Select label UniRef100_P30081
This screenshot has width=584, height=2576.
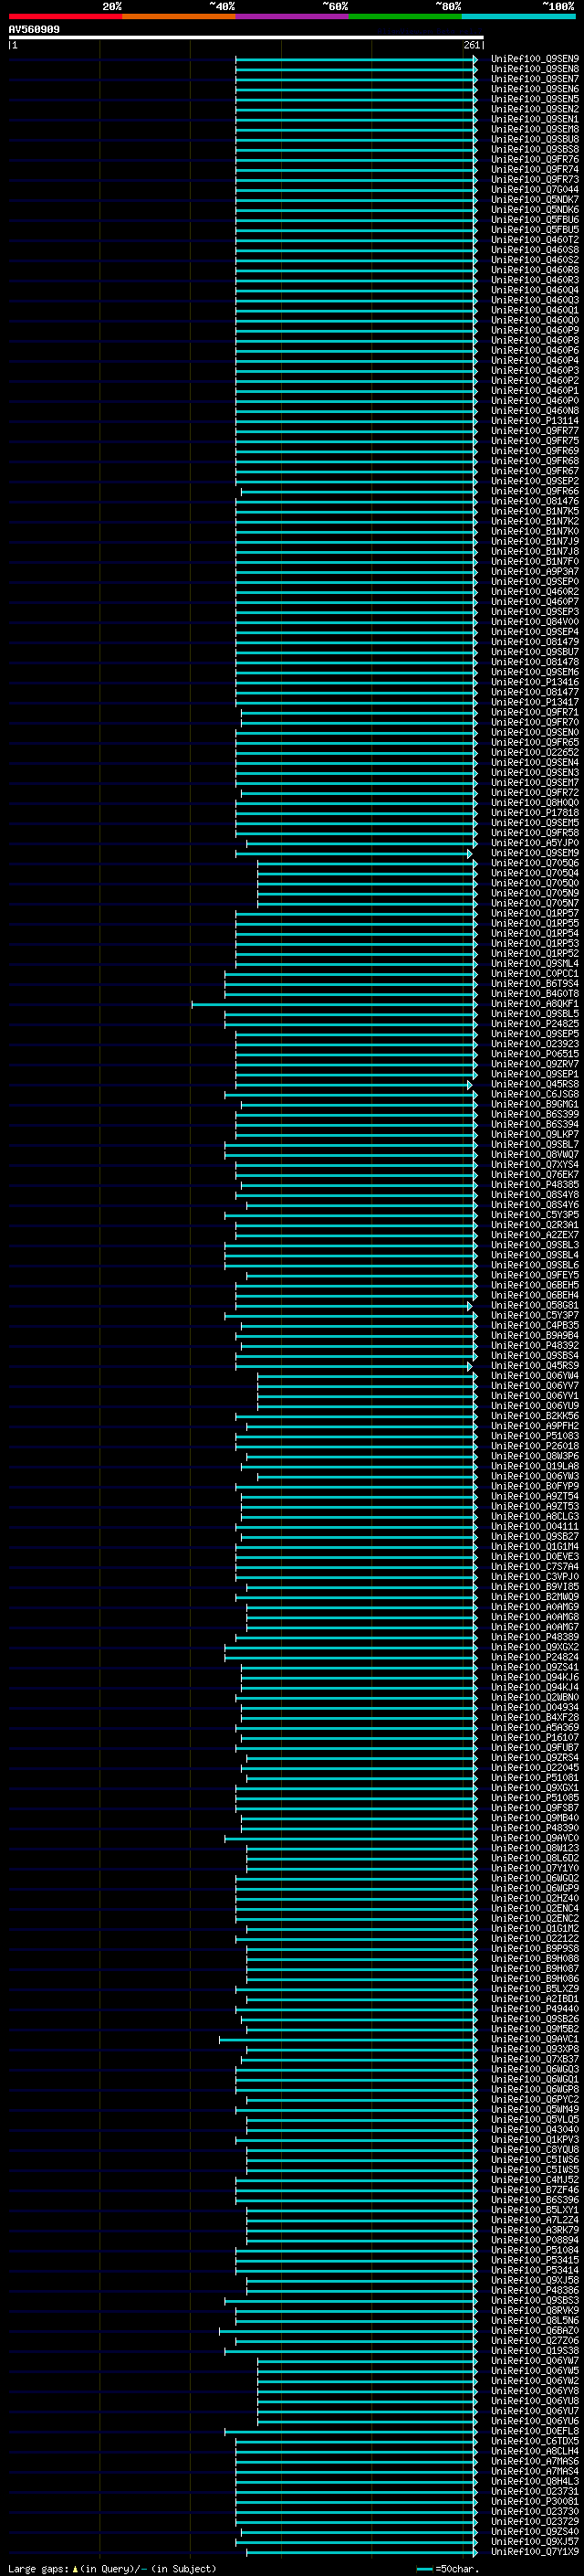point(535,2501)
